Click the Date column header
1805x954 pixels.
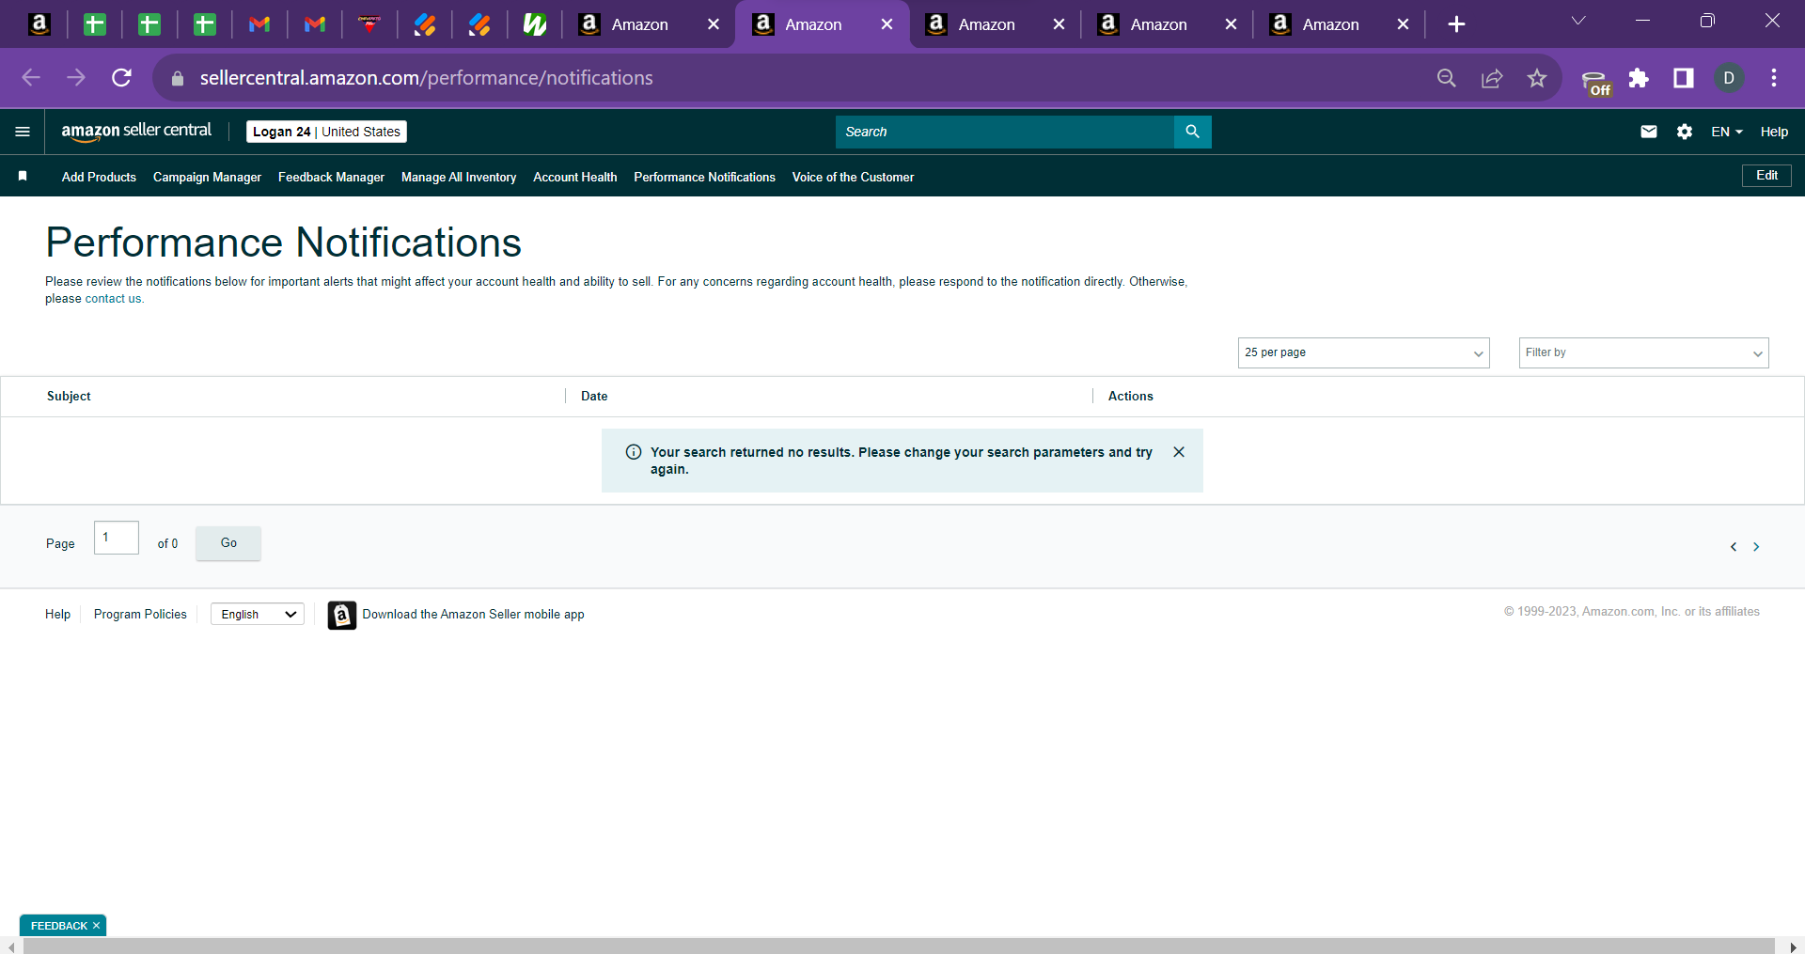594,396
